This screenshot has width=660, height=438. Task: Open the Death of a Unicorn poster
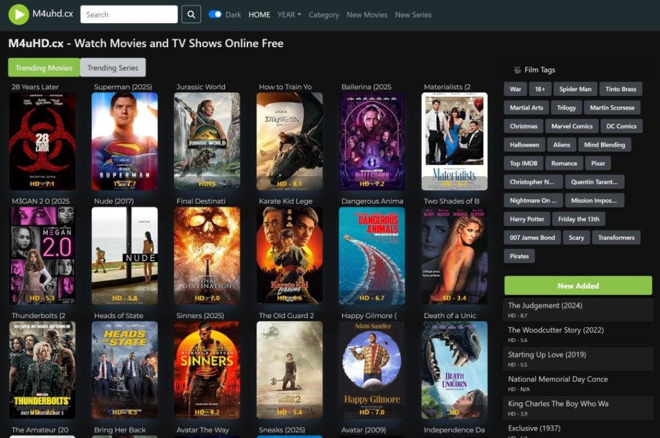coord(454,370)
